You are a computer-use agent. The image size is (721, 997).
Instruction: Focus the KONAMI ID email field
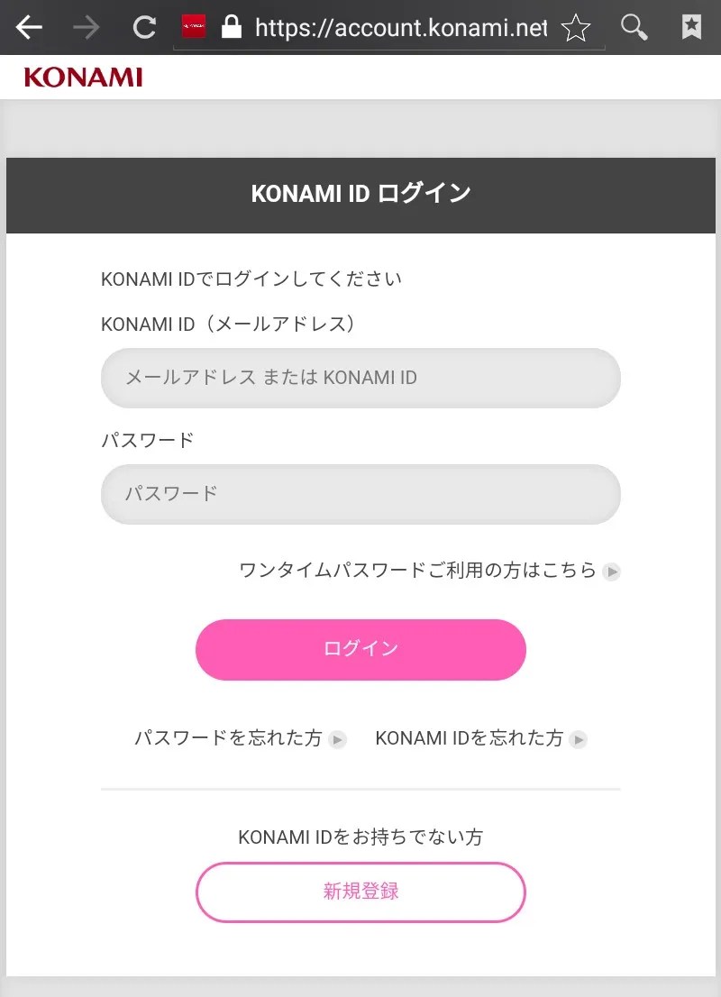point(360,378)
